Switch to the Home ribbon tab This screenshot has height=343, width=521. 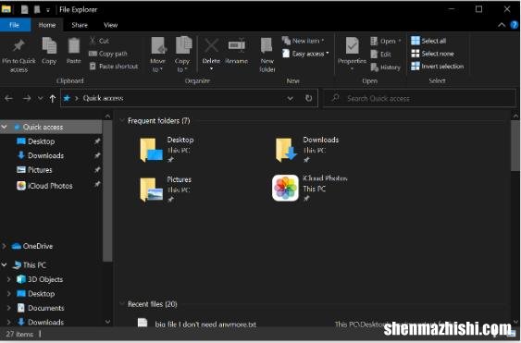coord(47,25)
